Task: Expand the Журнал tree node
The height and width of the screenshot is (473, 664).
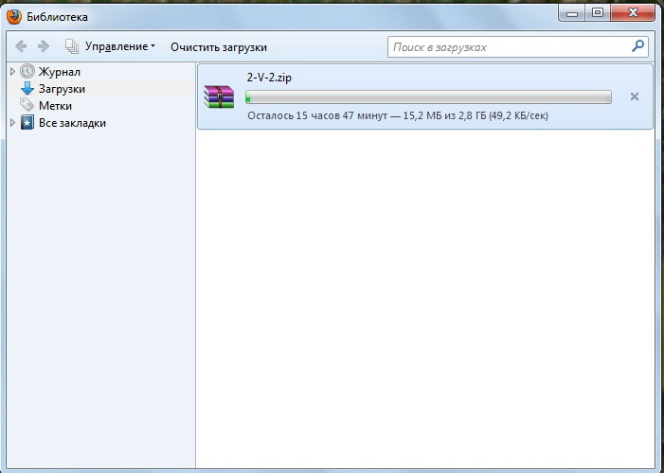Action: pos(12,72)
